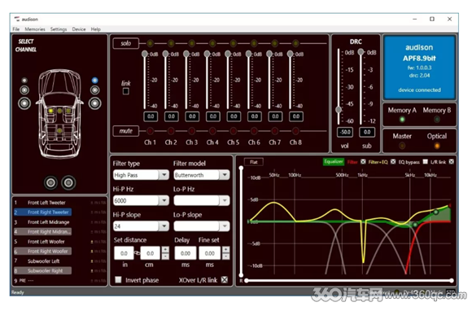Open the Filter type dropdown

[141, 175]
